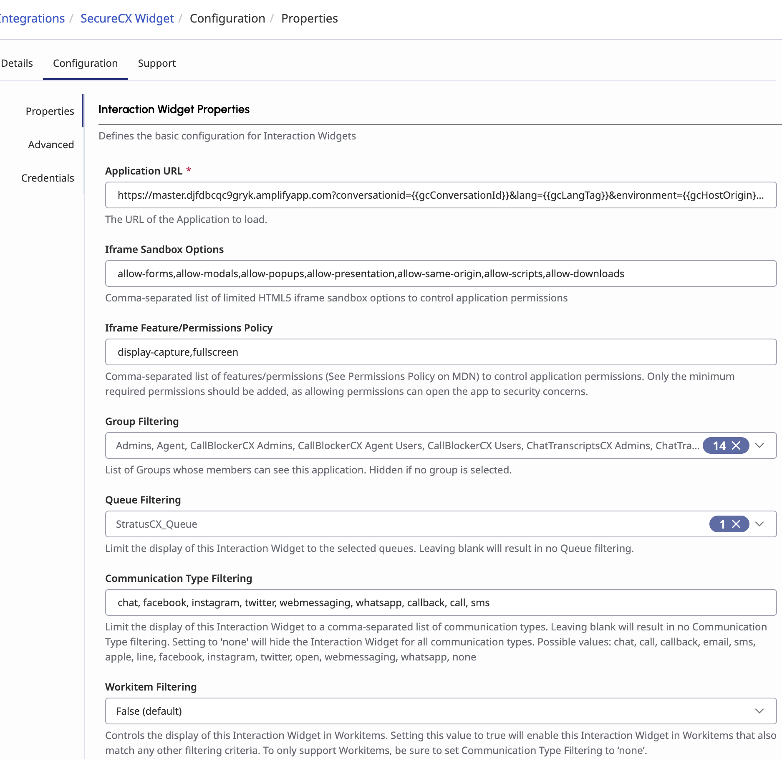Click into the Application URL field

(440, 195)
